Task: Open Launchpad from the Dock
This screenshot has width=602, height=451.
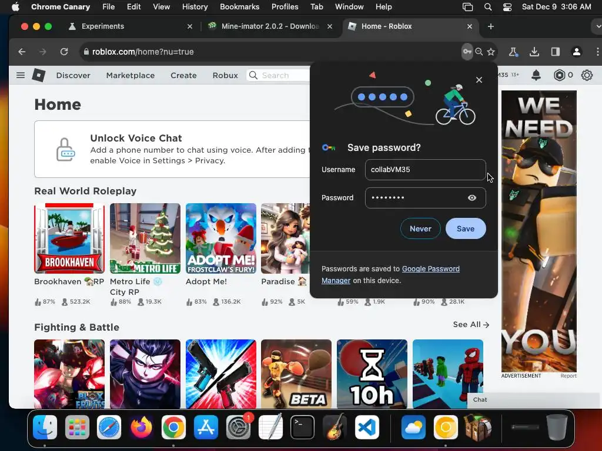Action: point(77,428)
